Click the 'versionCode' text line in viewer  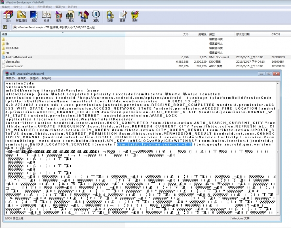coord(20,83)
